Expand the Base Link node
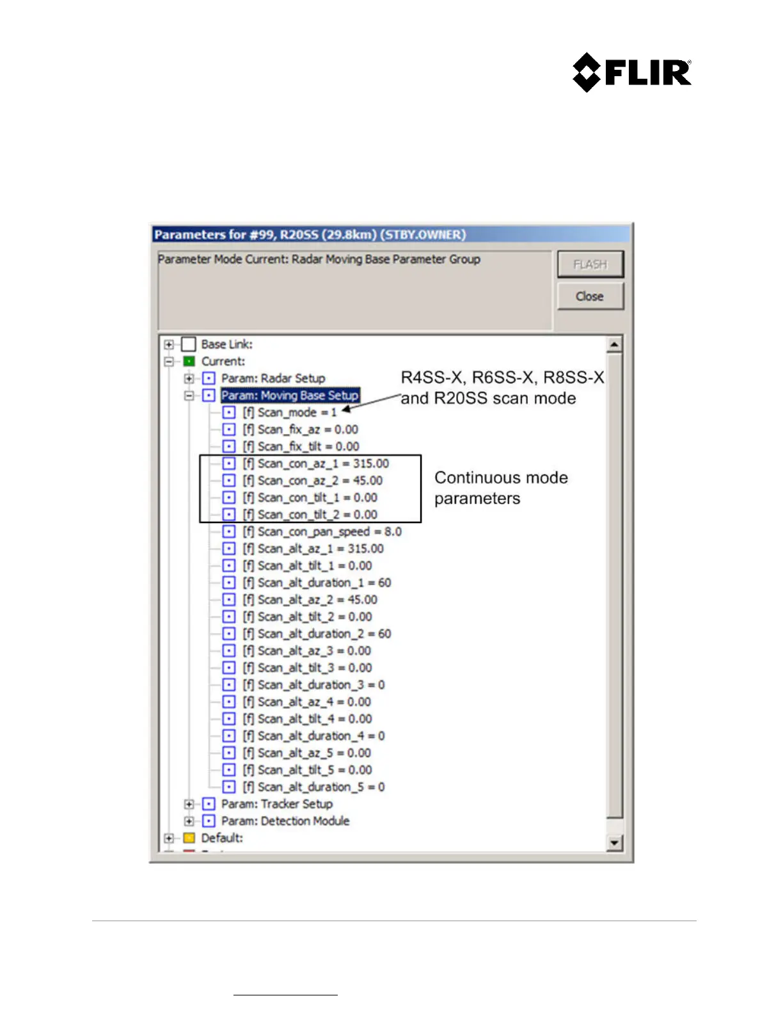The width and height of the screenshot is (783, 1014). 169,344
